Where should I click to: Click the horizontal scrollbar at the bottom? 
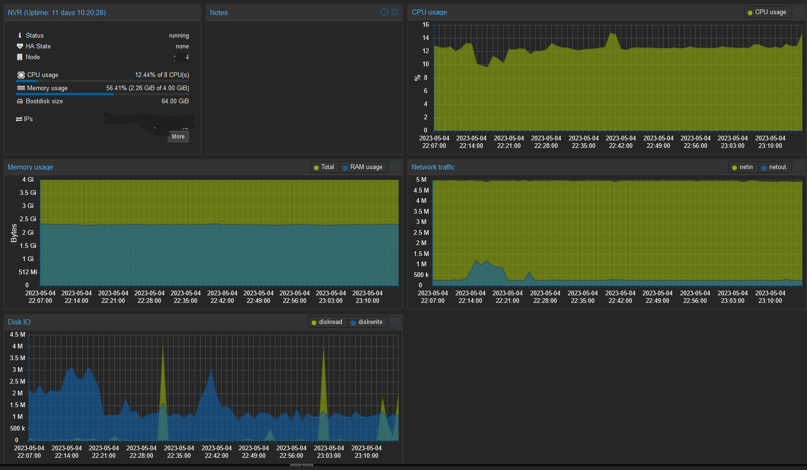(x=301, y=466)
